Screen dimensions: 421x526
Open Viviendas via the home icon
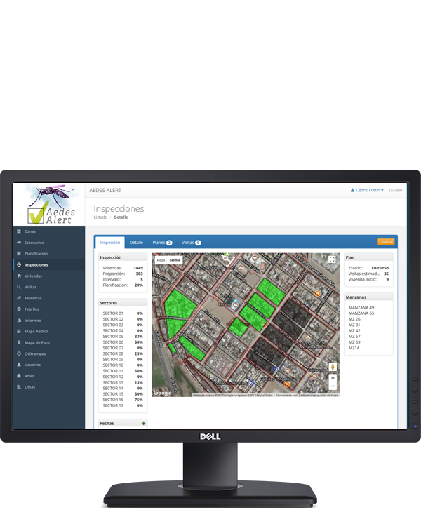tap(19, 276)
